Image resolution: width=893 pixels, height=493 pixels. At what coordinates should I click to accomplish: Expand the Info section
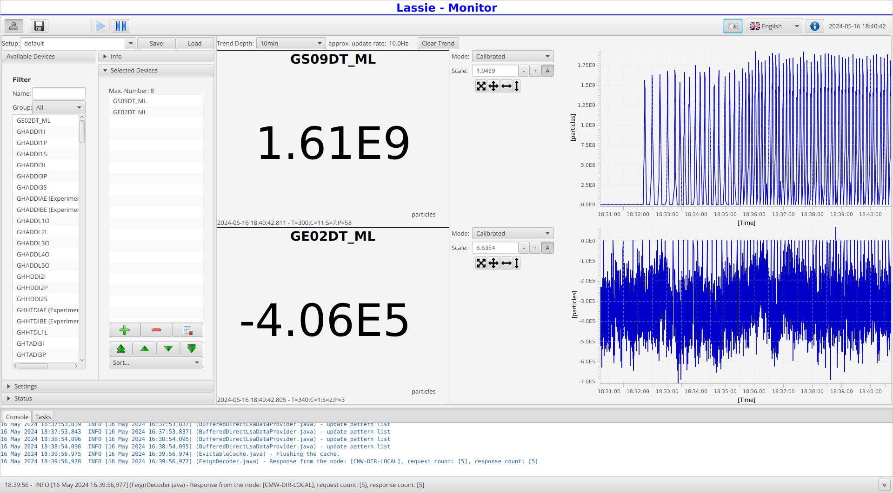[x=156, y=56]
